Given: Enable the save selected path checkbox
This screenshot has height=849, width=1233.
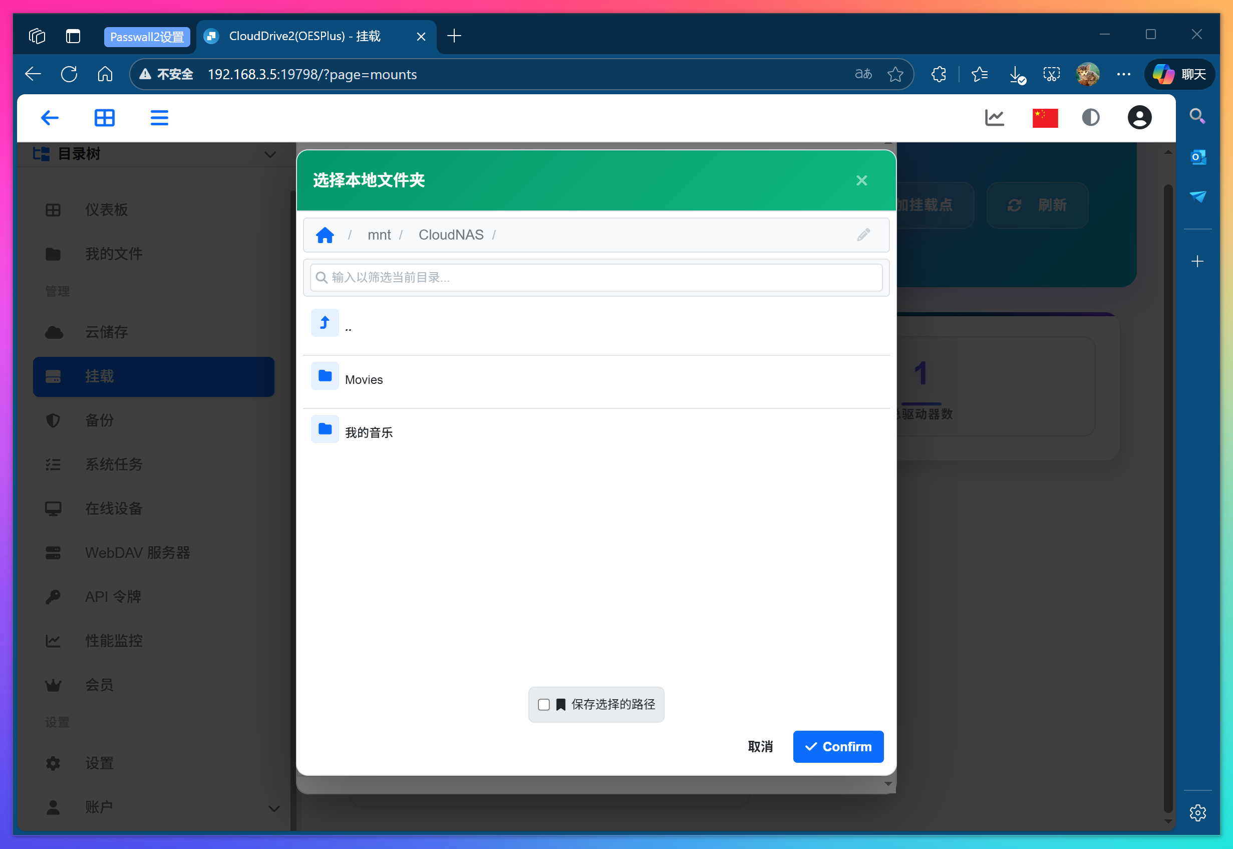Looking at the screenshot, I should point(544,704).
